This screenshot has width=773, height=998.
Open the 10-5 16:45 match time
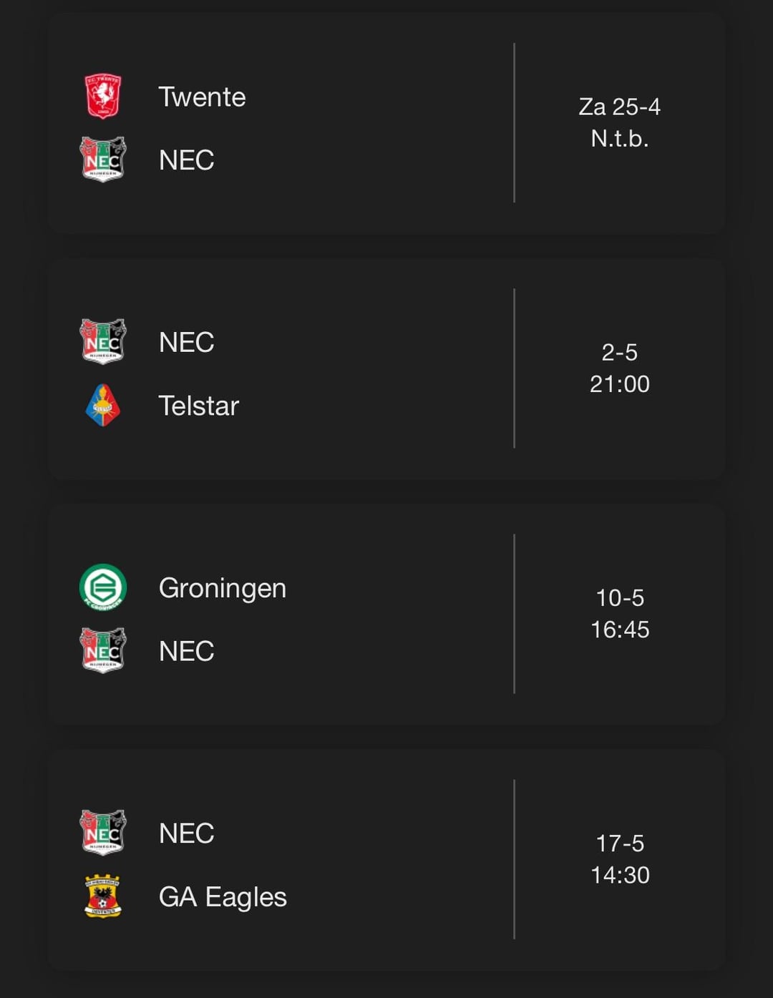[x=619, y=614]
